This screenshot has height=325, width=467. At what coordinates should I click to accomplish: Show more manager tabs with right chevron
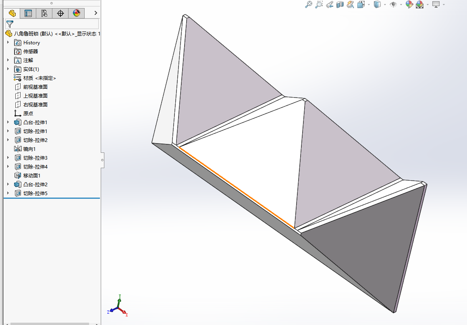95,13
